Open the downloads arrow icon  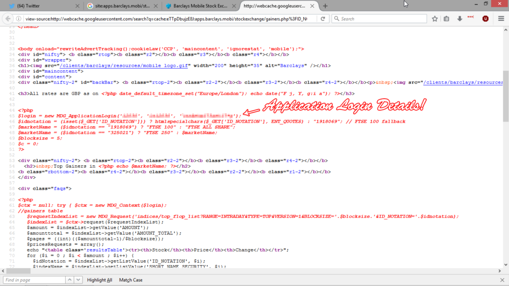(x=459, y=19)
